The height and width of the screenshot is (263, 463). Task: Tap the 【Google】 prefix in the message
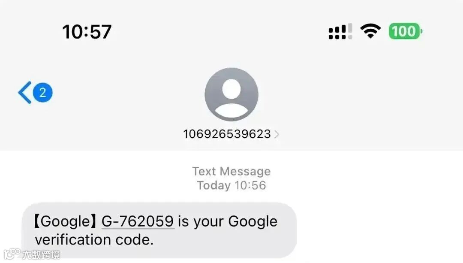65,222
